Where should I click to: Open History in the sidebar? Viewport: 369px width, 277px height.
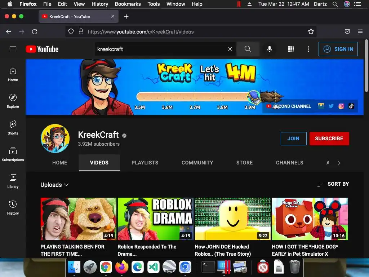13,207
